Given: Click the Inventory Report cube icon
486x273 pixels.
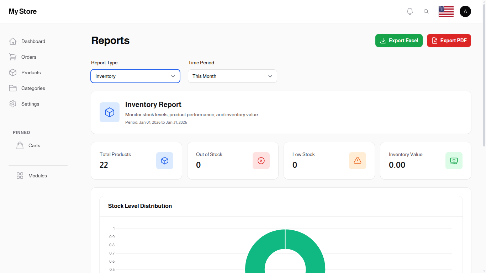Looking at the screenshot, I should (110, 112).
